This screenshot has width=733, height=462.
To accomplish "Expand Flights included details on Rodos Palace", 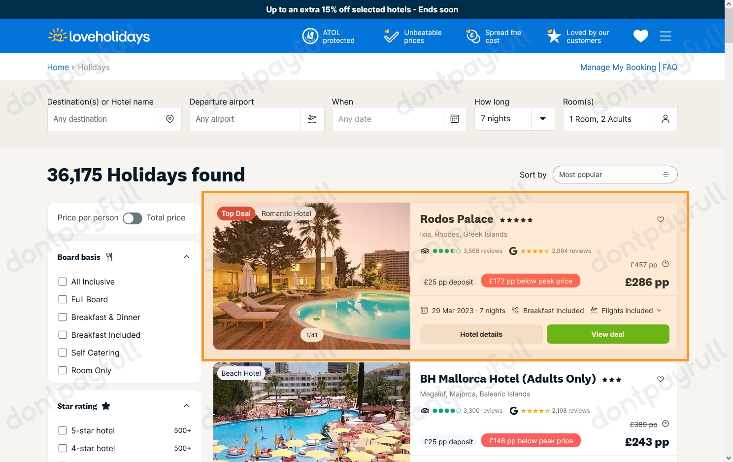I will point(659,310).
